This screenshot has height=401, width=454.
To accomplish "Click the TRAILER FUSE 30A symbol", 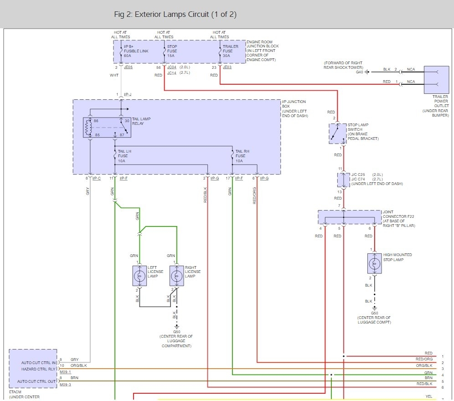I will point(220,51).
